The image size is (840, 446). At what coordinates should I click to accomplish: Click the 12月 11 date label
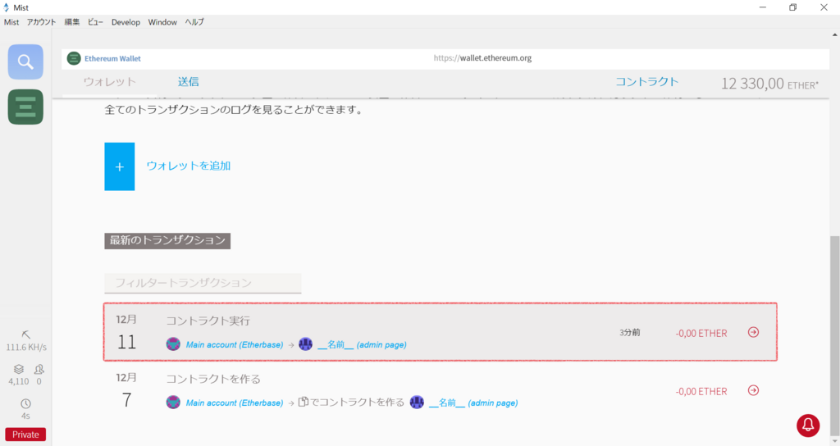pyautogui.click(x=127, y=333)
